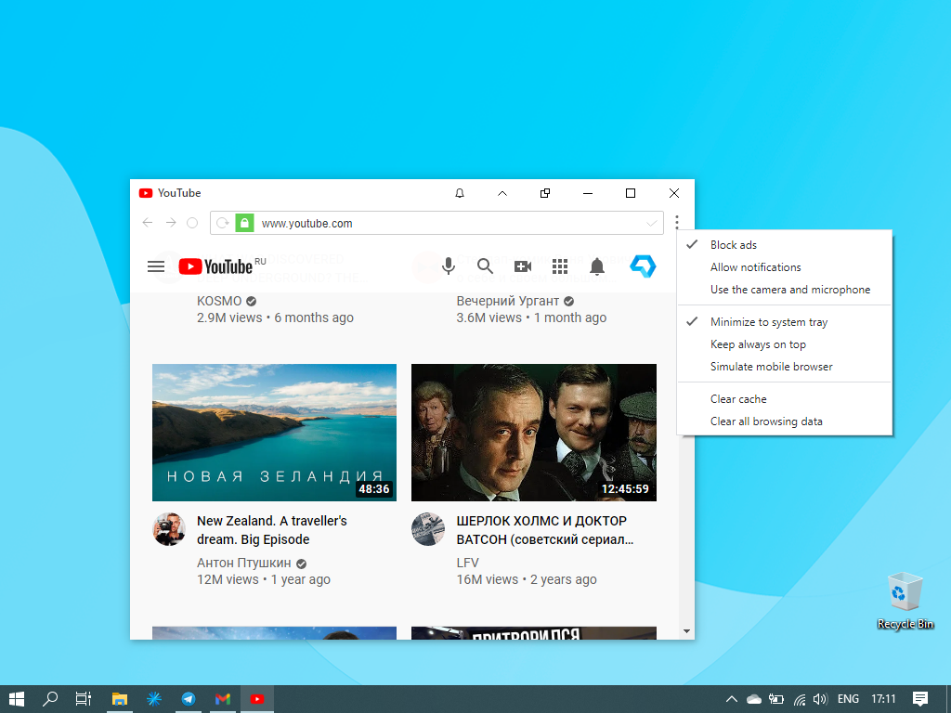Open Task View on the taskbar
This screenshot has width=951, height=713.
(x=83, y=699)
